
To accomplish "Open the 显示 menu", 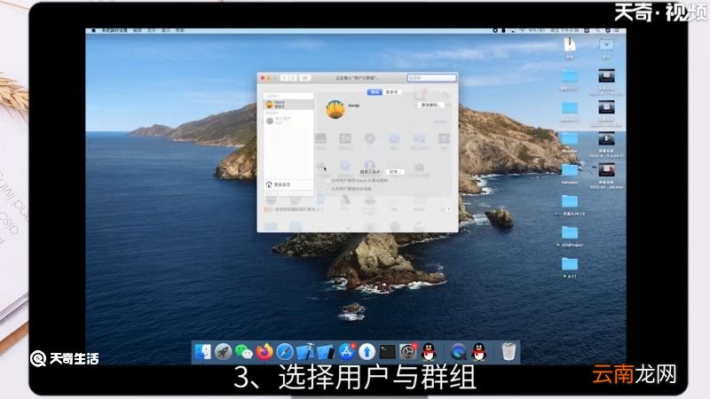I will point(152,30).
